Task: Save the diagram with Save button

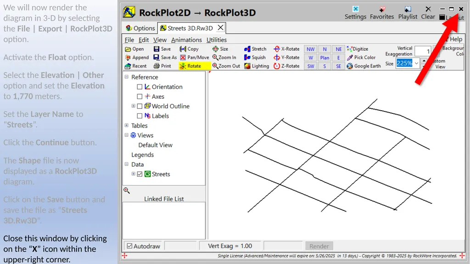Action: click(x=162, y=49)
